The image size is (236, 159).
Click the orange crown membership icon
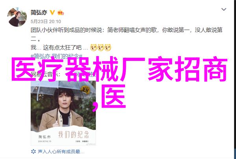tap(61, 13)
